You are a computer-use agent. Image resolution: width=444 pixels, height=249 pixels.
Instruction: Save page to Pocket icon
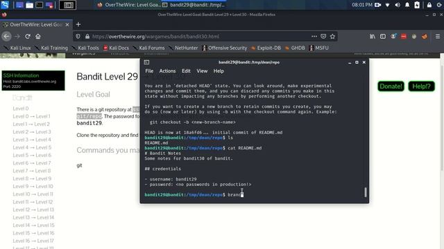pyautogui.click(x=323, y=37)
